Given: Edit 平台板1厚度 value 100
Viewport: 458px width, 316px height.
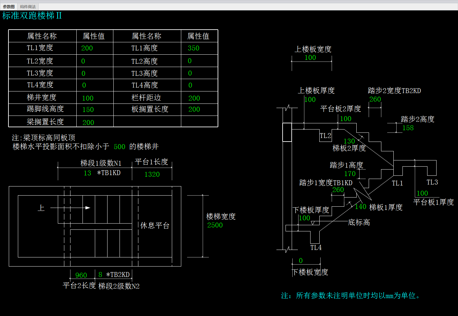Looking at the screenshot, I should coord(422,193).
